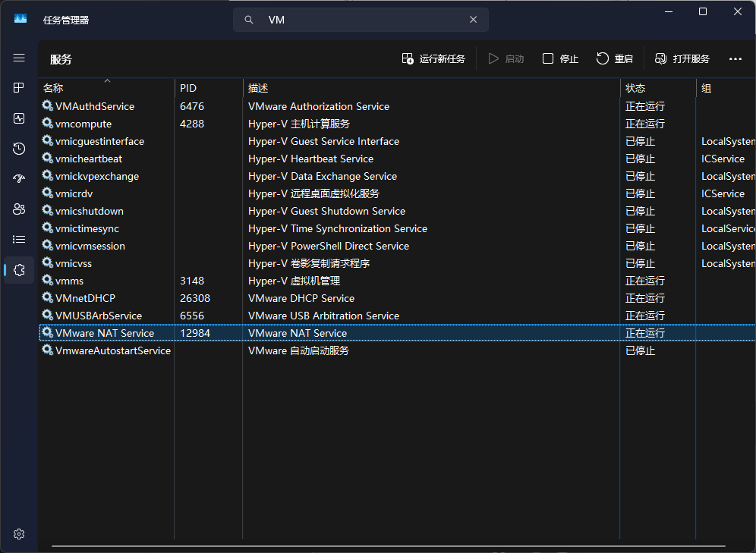Viewport: 756px width, 553px height.
Task: Open App history from sidebar
Action: [19, 149]
